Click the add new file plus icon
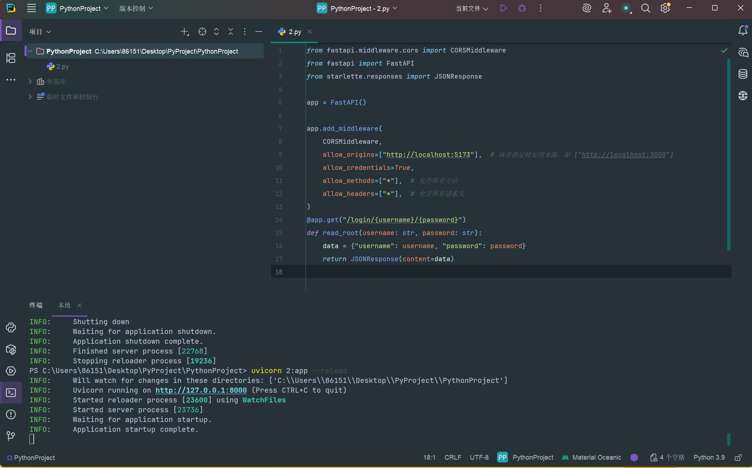 click(x=185, y=32)
